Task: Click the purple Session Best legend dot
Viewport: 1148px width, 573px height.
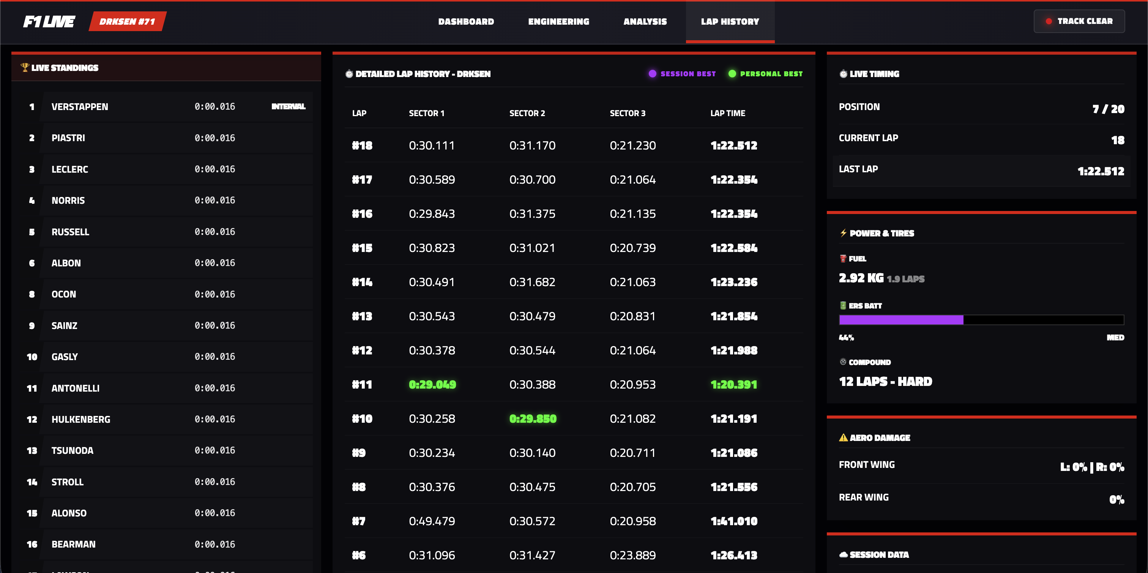Action: tap(653, 74)
